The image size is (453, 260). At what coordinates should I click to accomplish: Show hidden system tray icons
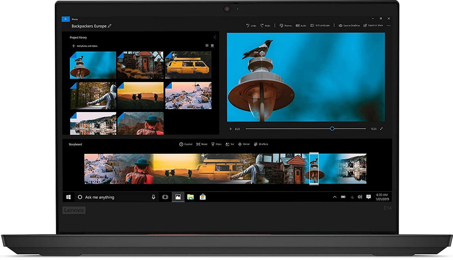point(334,197)
